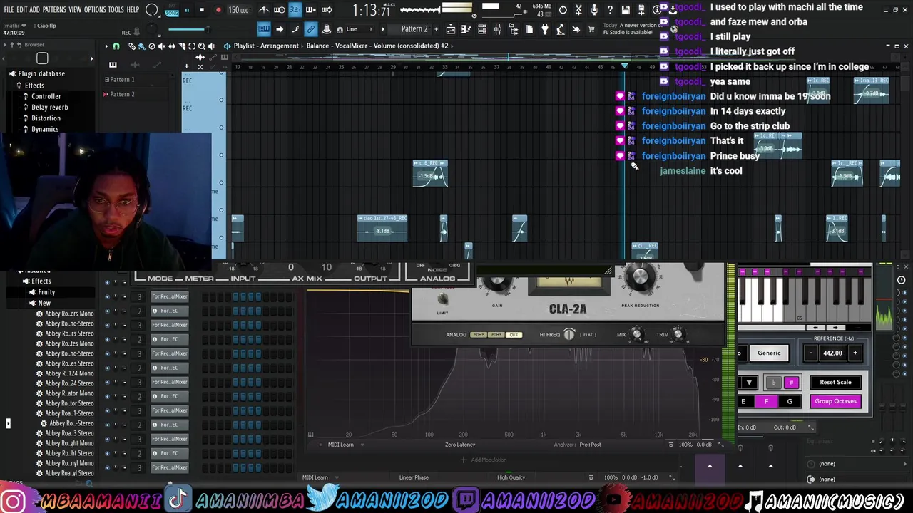Click the tempo field showing 150.000
The image size is (913, 513).
[x=238, y=10]
